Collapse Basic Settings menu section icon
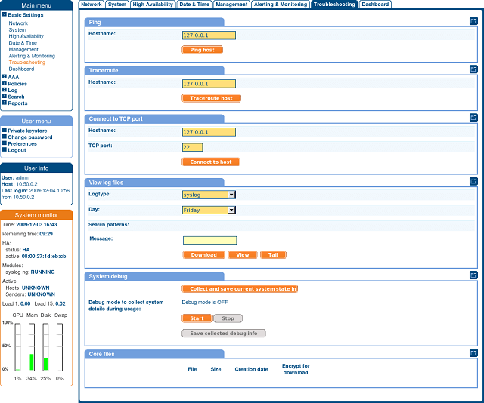 [x=5, y=14]
